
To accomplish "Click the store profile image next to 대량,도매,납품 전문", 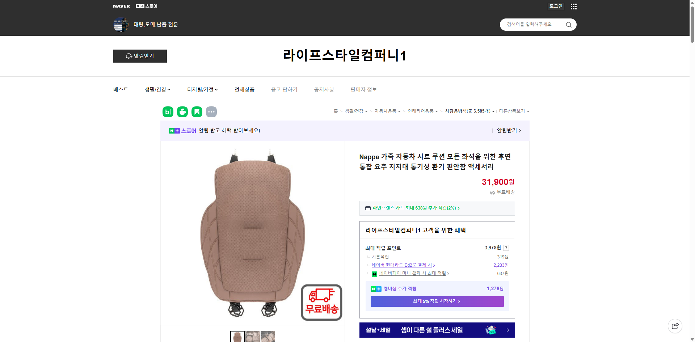I will point(121,24).
